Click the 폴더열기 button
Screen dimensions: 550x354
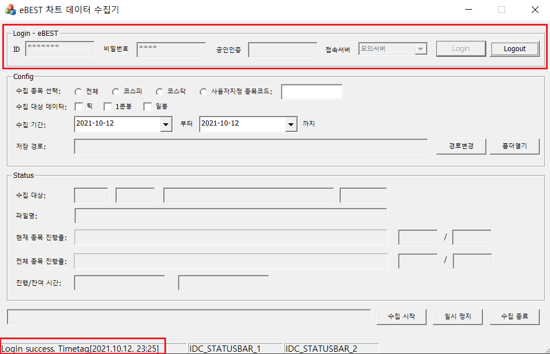coord(515,146)
